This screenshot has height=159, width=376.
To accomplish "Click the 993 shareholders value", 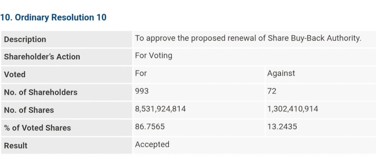I will click(x=142, y=91).
